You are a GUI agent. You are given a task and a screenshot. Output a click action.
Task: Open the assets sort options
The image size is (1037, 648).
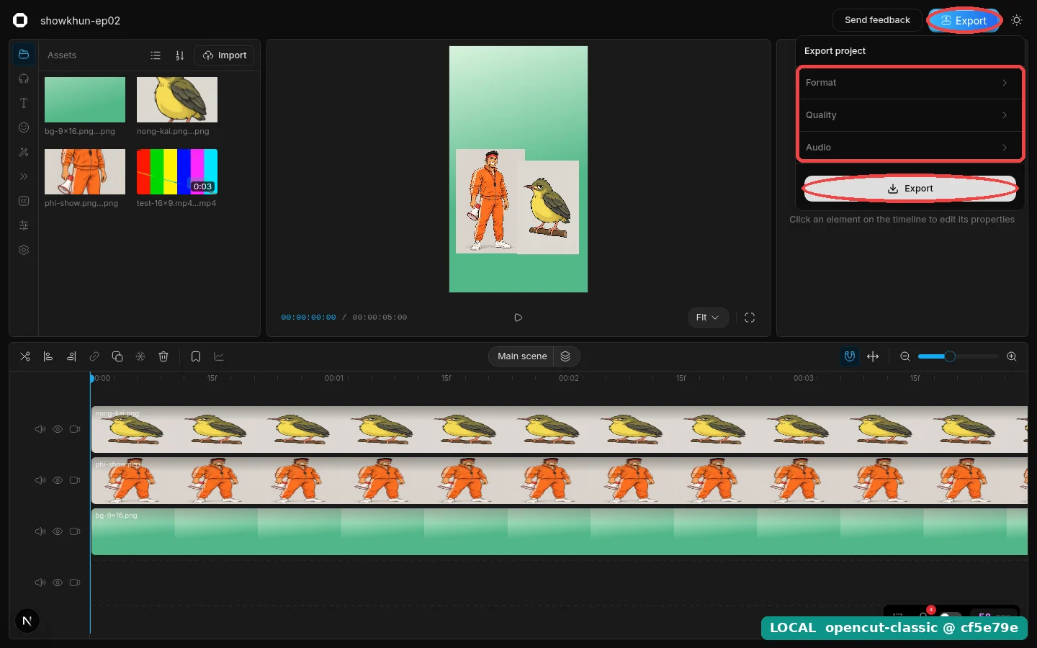tap(180, 55)
